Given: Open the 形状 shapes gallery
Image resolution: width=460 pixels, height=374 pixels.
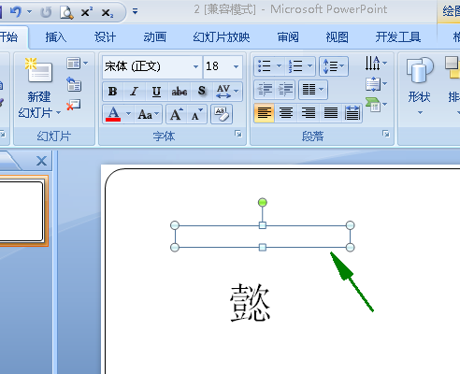Looking at the screenshot, I should pos(420,86).
